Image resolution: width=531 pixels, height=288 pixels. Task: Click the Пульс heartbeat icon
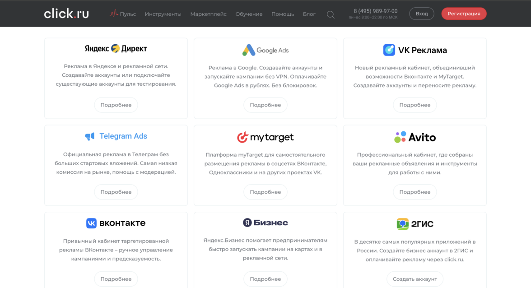tap(113, 14)
